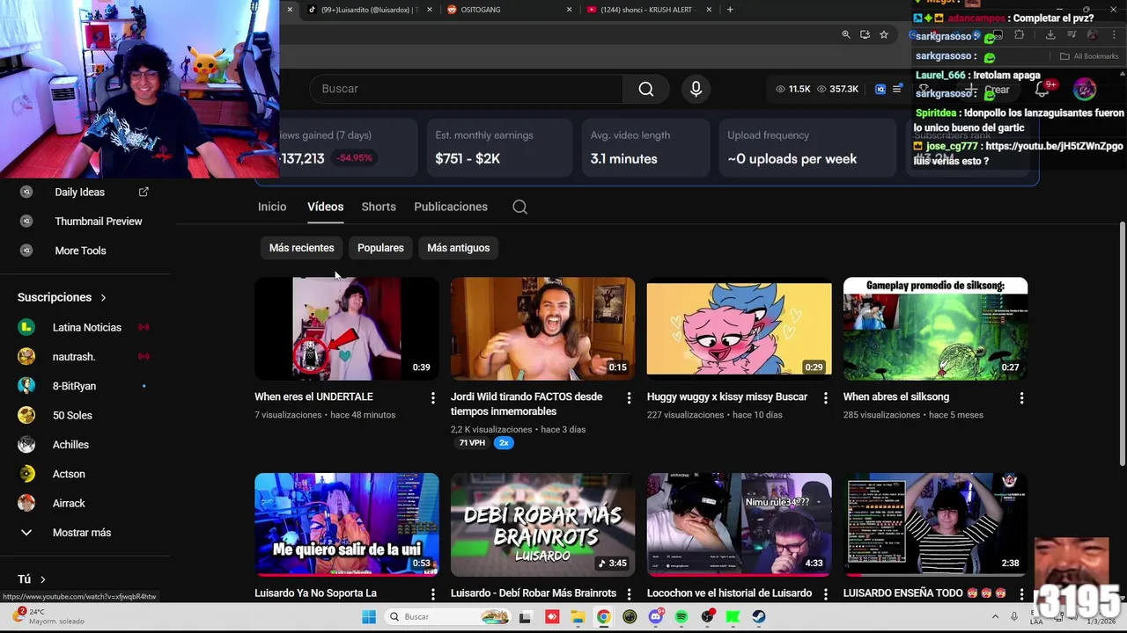This screenshot has height=633, width=1127.
Task: Show hidden system tray icons chevron
Action: [995, 617]
